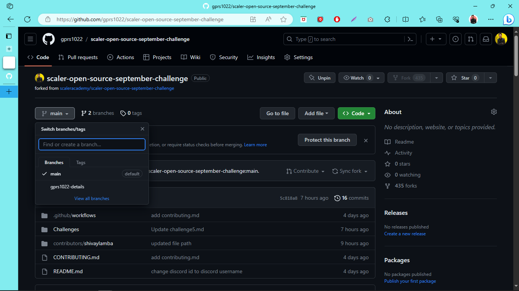Switch to the Branches tab in branch switcher
This screenshot has width=519, height=291.
[54, 162]
